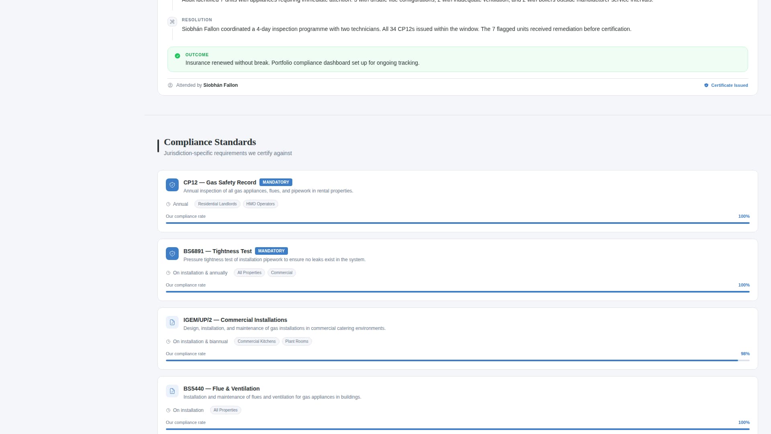Image resolution: width=771 pixels, height=434 pixels.
Task: Click the green outcome checkmark icon
Action: [177, 56]
